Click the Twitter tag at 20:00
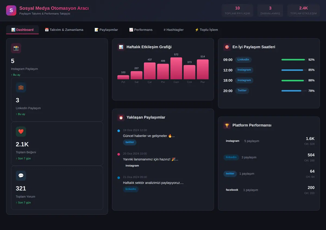This screenshot has width=326, height=230. 242,91
